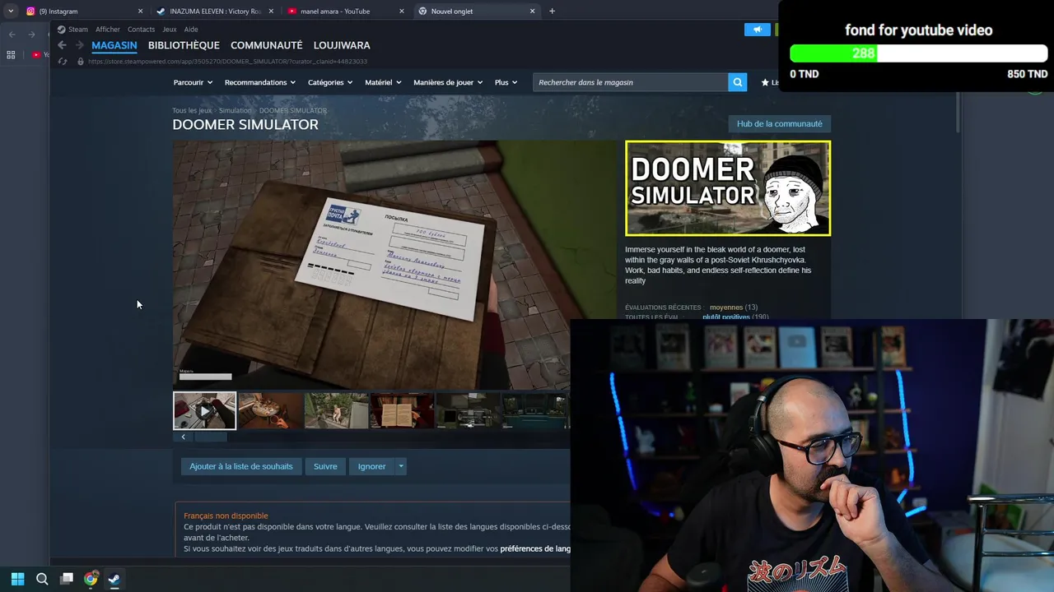
Task: Click the DOOMER SIMULATOR header capsule image
Action: 728,188
